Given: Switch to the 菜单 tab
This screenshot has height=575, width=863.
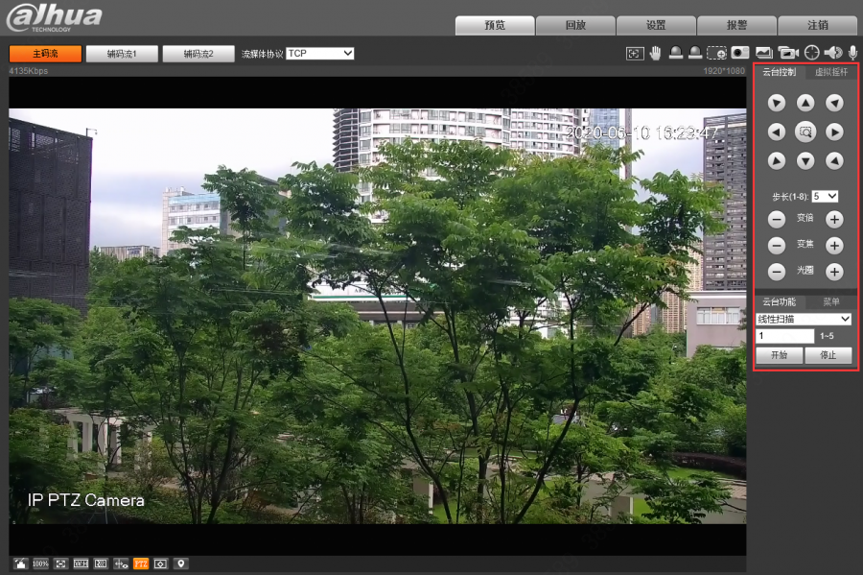Looking at the screenshot, I should pyautogui.click(x=831, y=301).
